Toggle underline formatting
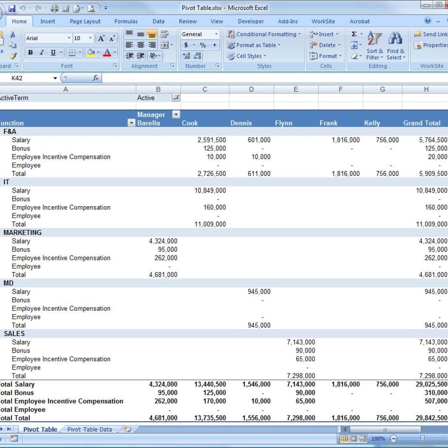 pos(53,52)
